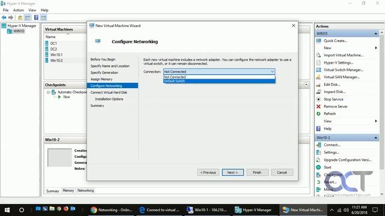Viewport: 385px width, 216px height.
Task: Click the Help book toolbar icon
Action: [x=36, y=17]
